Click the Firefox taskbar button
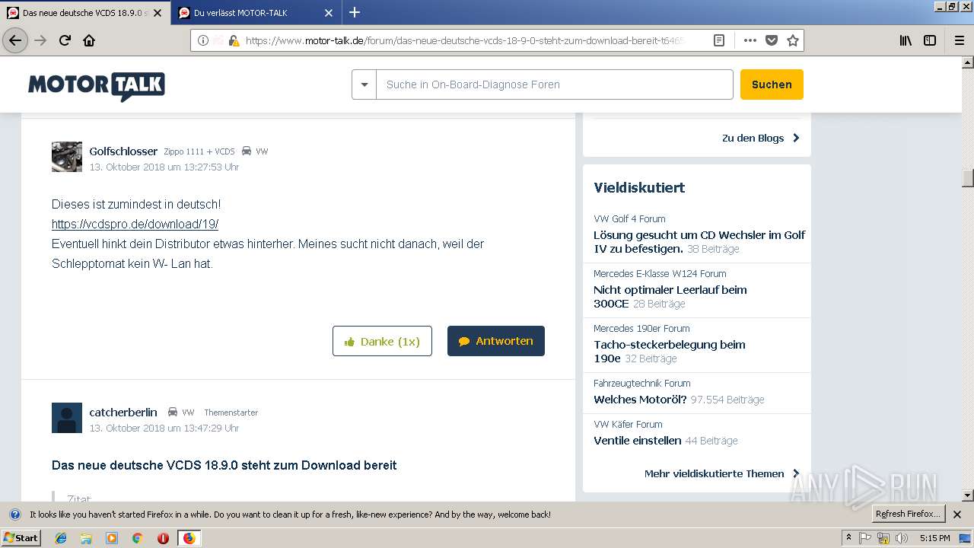This screenshot has width=974, height=548. [189, 538]
